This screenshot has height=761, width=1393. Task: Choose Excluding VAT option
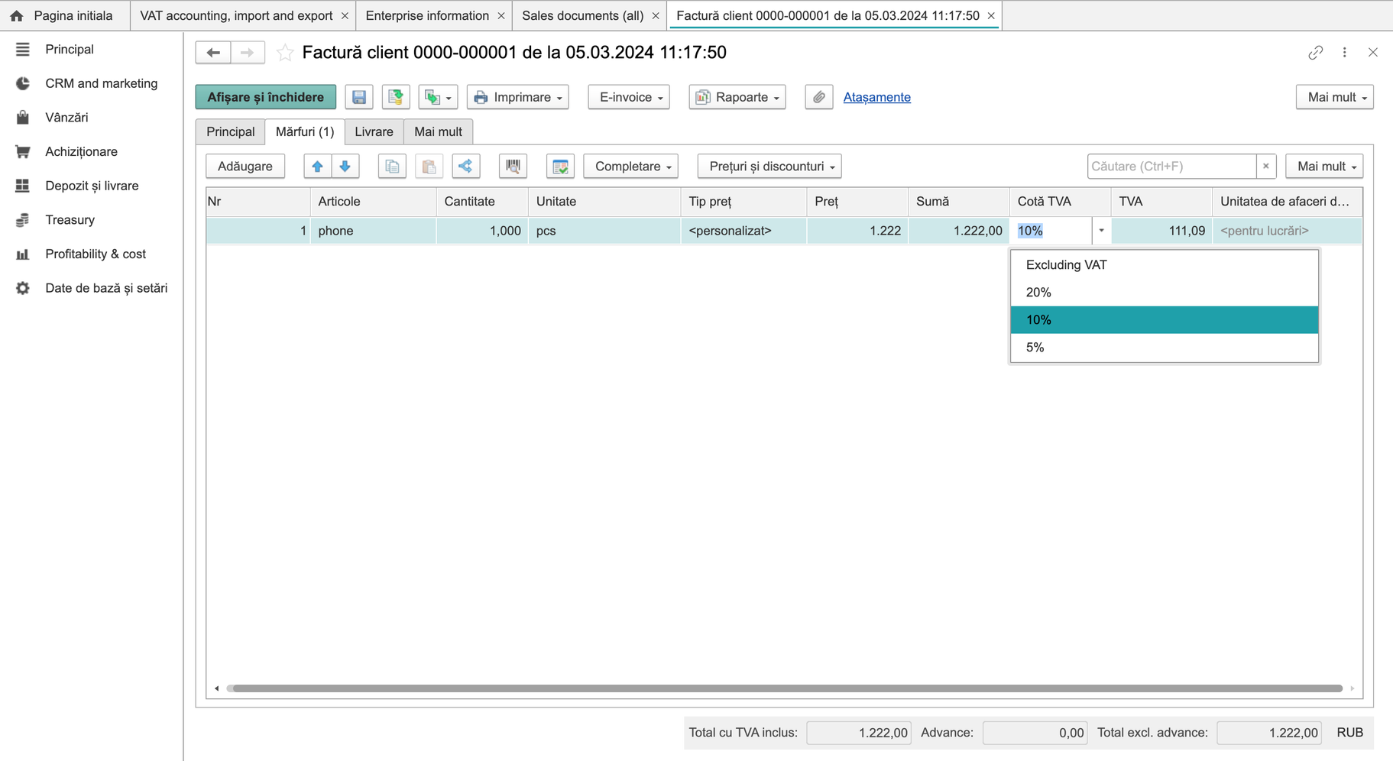[x=1165, y=264]
